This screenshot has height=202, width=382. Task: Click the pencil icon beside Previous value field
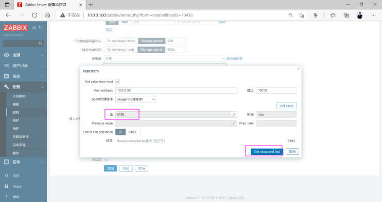tap(234, 123)
